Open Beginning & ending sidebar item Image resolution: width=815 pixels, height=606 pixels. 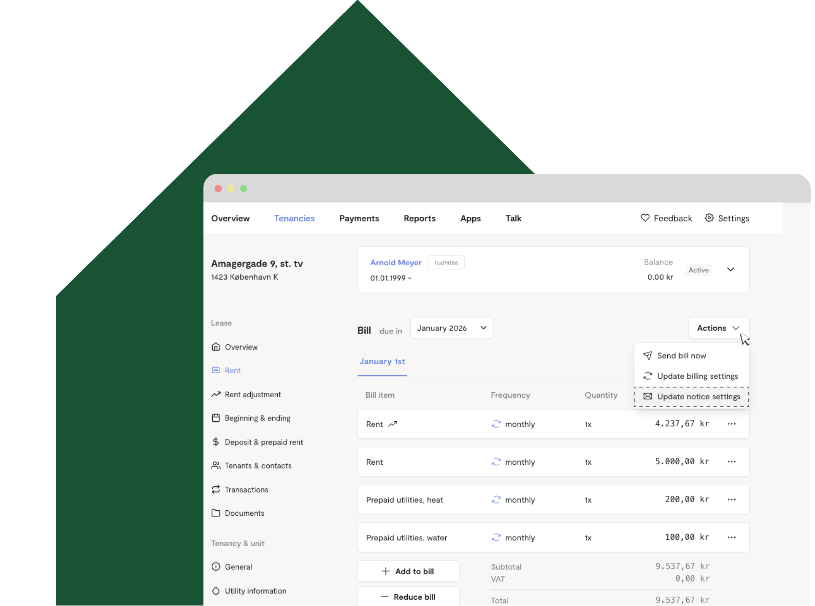click(257, 418)
